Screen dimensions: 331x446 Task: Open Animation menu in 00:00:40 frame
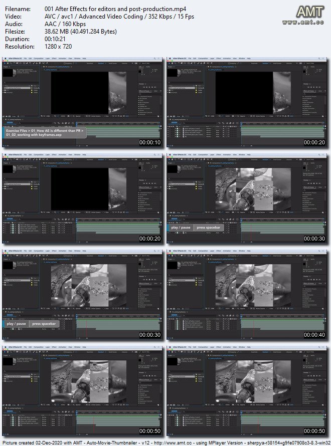227,251
